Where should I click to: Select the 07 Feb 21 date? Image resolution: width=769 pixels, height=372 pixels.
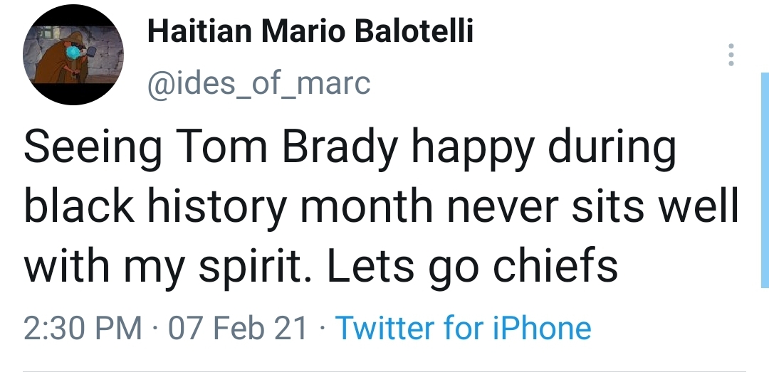[237, 329]
